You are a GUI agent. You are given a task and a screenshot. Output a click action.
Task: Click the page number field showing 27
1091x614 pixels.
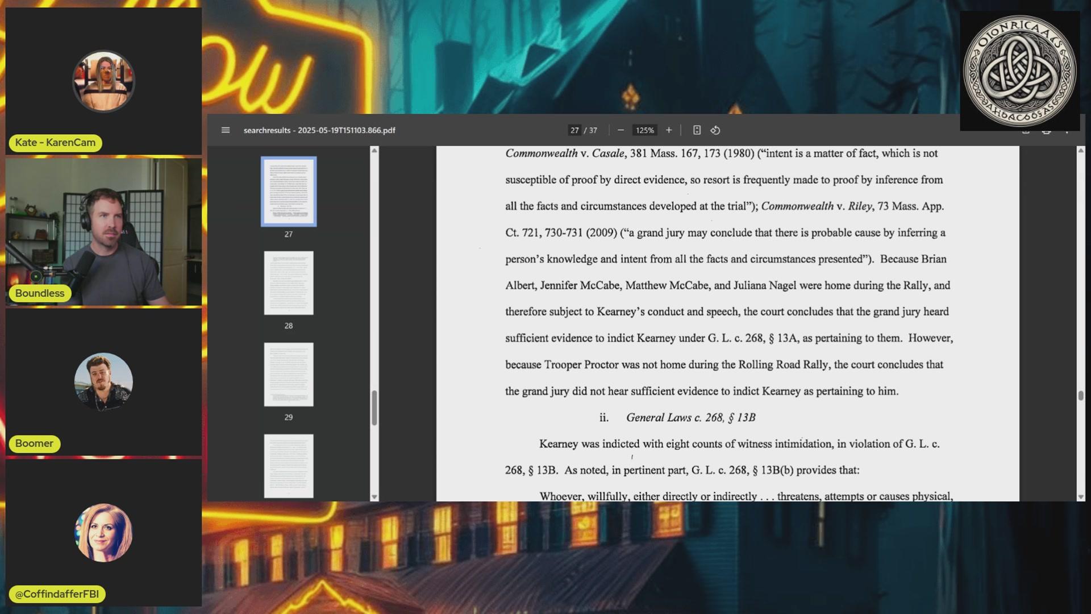click(x=574, y=130)
